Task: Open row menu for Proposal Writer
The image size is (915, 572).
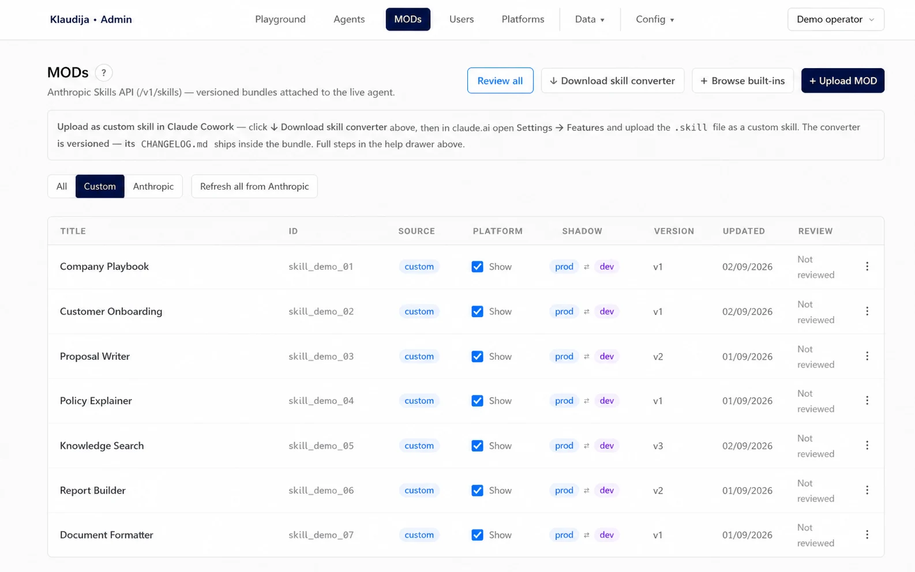Action: (x=867, y=356)
